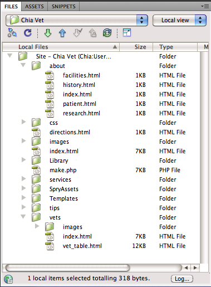The width and height of the screenshot is (211, 287).
Task: Click the directions.html file icon
Action: coord(36,132)
